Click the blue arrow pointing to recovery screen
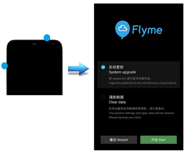This screenshot has width=186, height=155. point(78,69)
